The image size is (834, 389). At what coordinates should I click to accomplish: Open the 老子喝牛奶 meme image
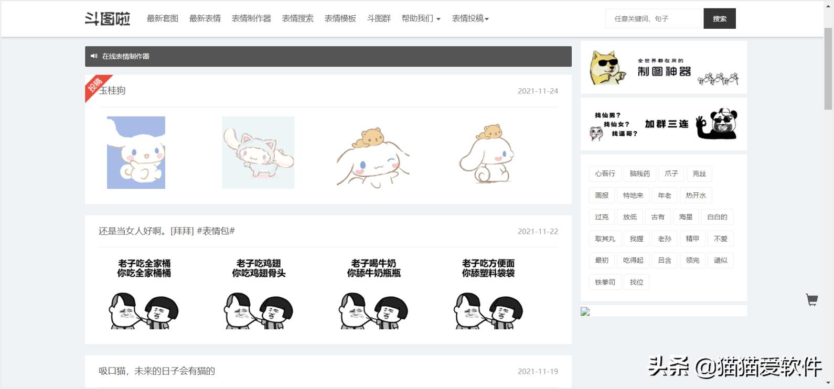tap(373, 293)
